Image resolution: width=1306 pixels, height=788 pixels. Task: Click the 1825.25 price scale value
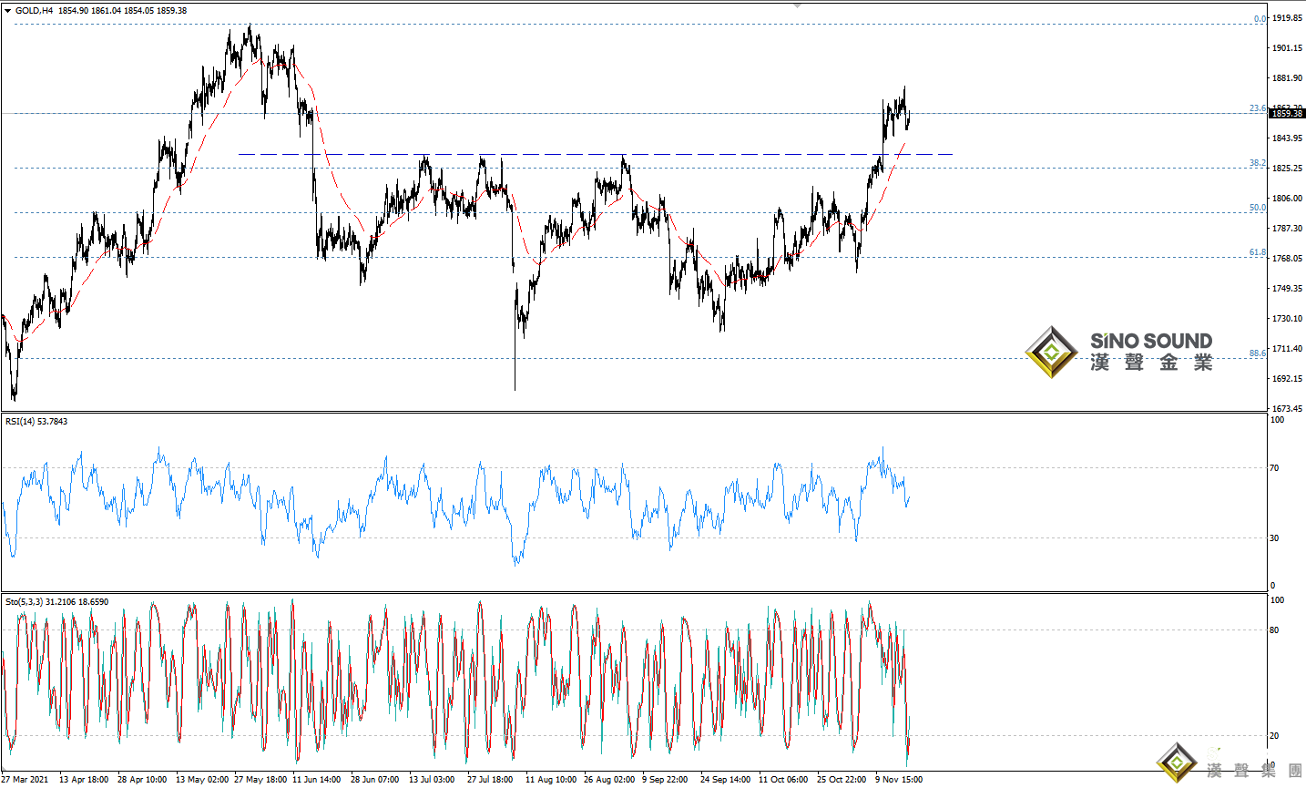(x=1287, y=169)
